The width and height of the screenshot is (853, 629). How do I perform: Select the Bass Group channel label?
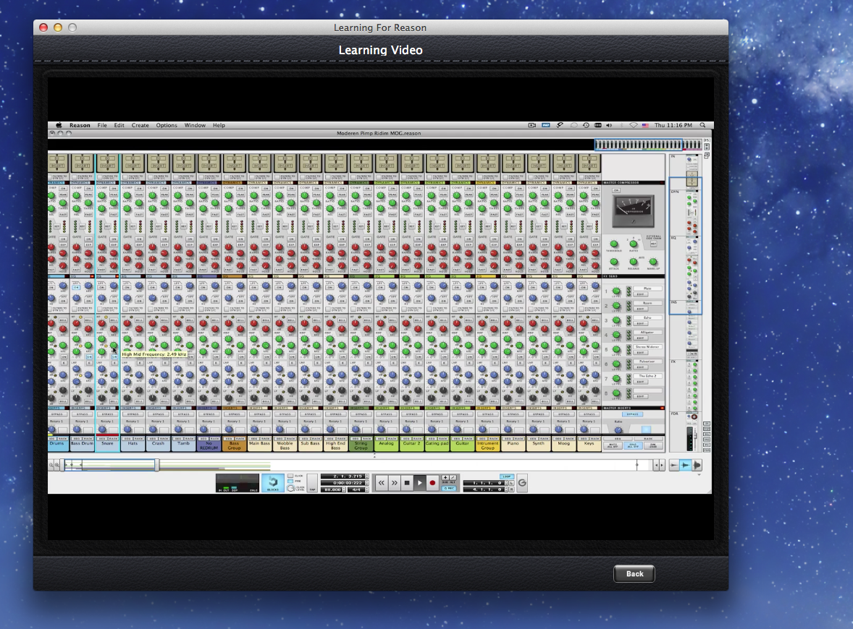pyautogui.click(x=234, y=445)
